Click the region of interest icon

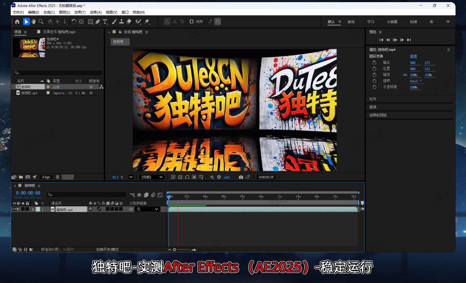click(194, 177)
